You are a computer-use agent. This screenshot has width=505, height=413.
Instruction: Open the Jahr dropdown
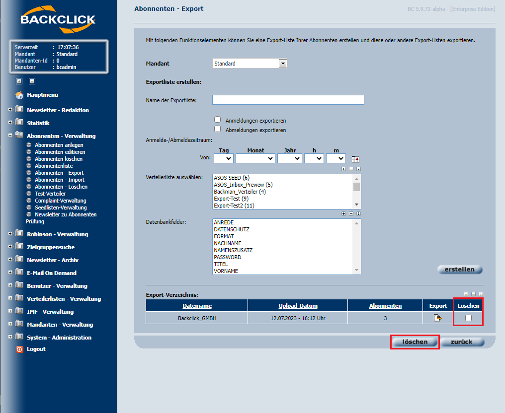click(x=290, y=158)
